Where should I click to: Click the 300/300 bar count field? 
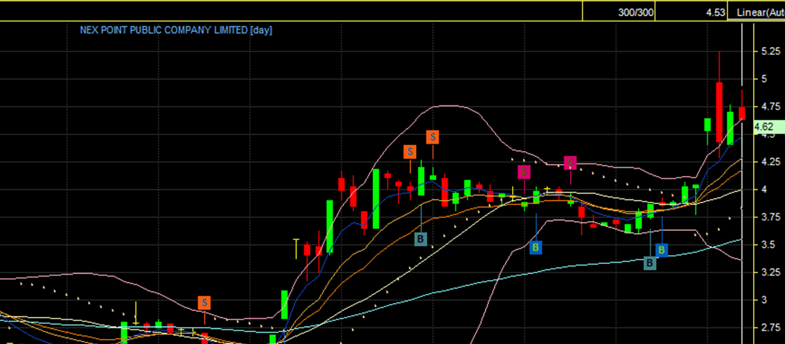click(618, 12)
